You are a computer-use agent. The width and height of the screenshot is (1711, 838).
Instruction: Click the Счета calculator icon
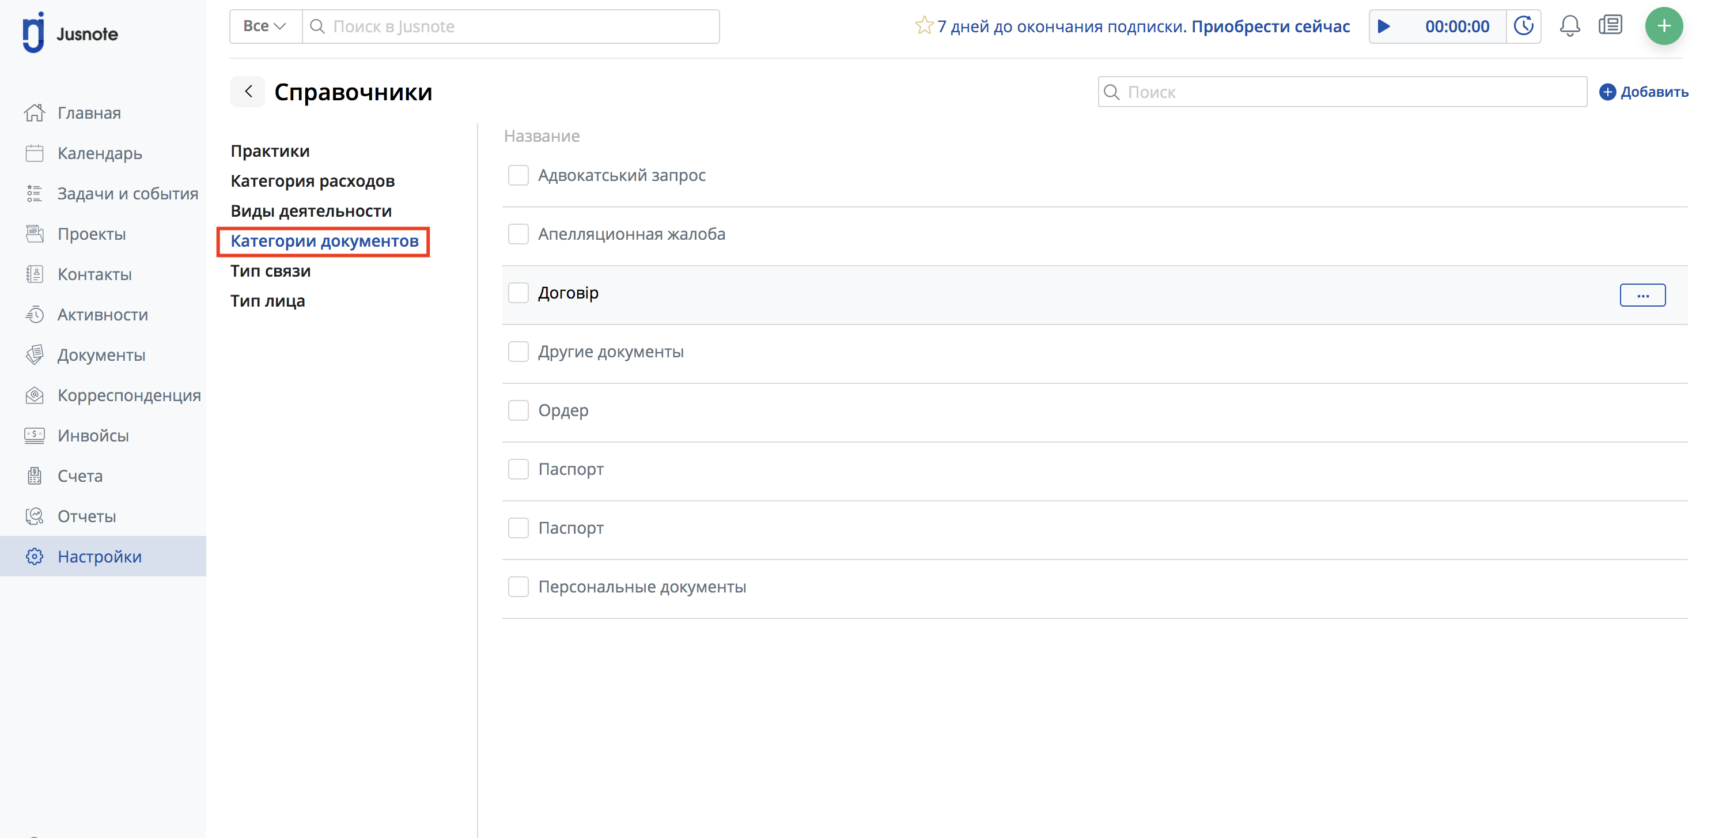click(35, 476)
